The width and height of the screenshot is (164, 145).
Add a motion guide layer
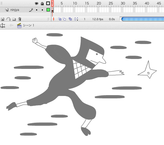(x=8, y=19)
